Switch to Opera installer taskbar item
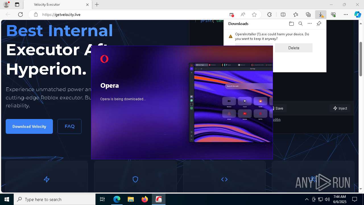364x205 pixels. pos(159,199)
